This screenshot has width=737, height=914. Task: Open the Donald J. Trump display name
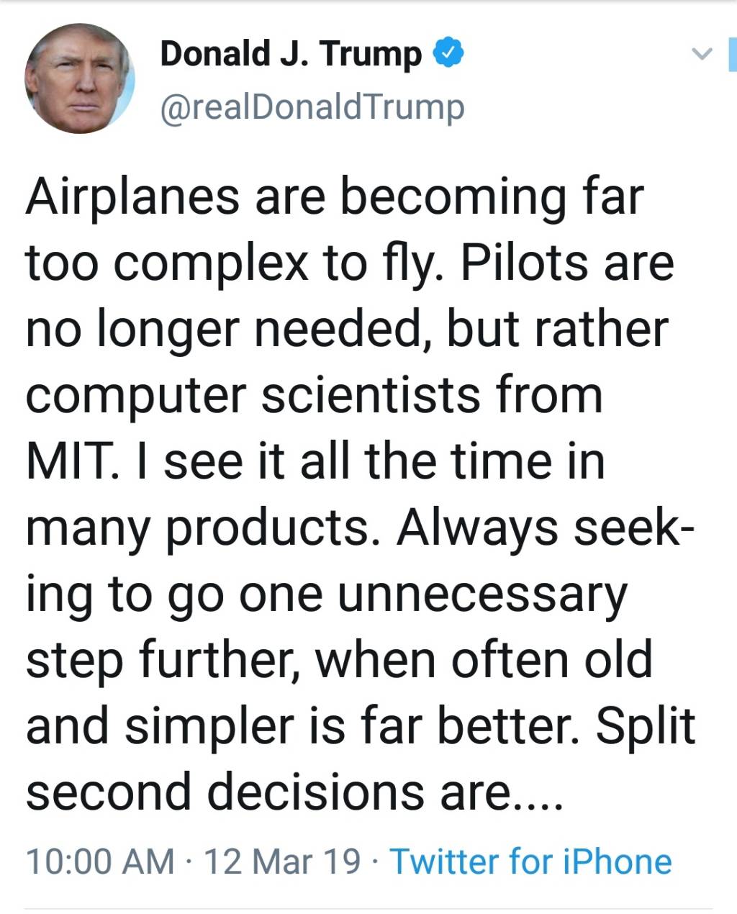tap(291, 54)
